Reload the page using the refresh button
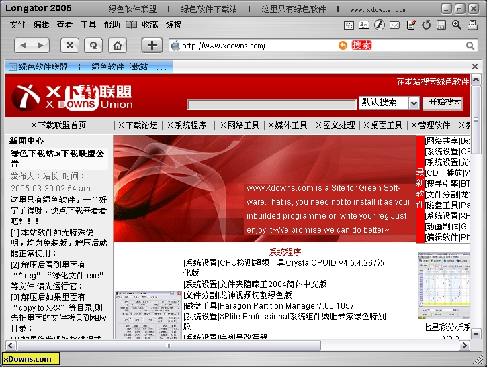This screenshot has height=367, width=487. click(93, 46)
